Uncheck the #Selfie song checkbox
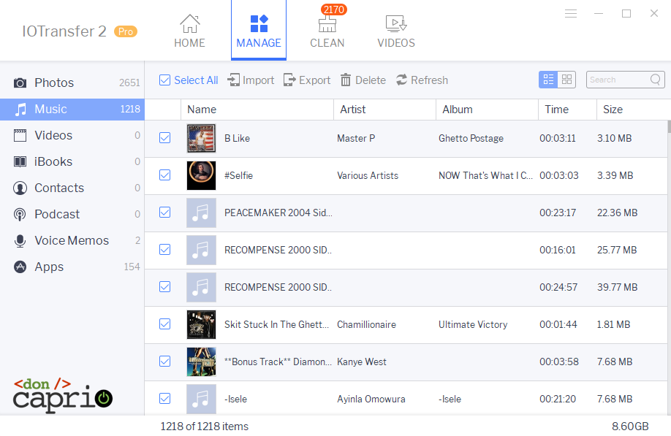 click(164, 175)
